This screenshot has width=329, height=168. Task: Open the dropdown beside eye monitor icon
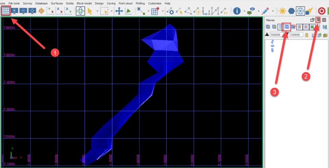point(258,11)
